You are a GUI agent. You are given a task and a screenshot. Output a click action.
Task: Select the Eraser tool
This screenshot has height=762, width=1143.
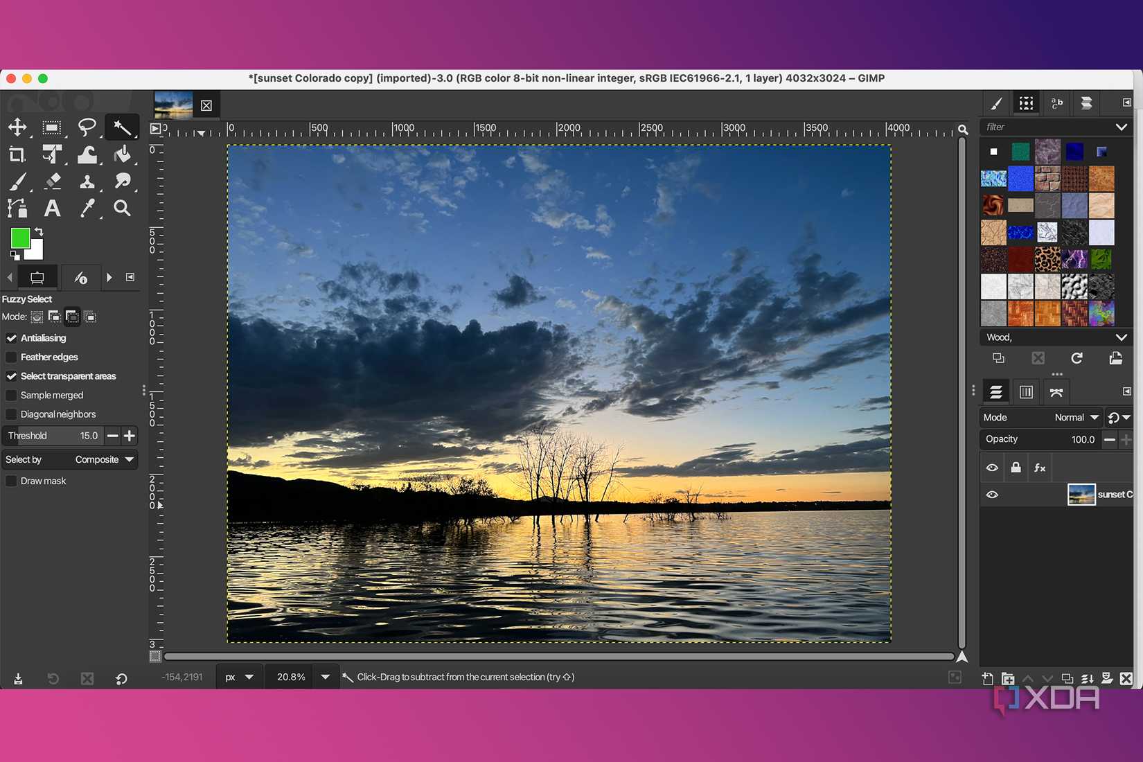[x=53, y=181]
